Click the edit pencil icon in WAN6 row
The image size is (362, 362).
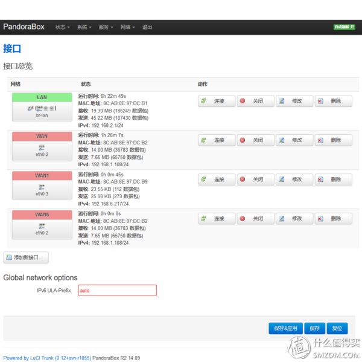click(281, 219)
